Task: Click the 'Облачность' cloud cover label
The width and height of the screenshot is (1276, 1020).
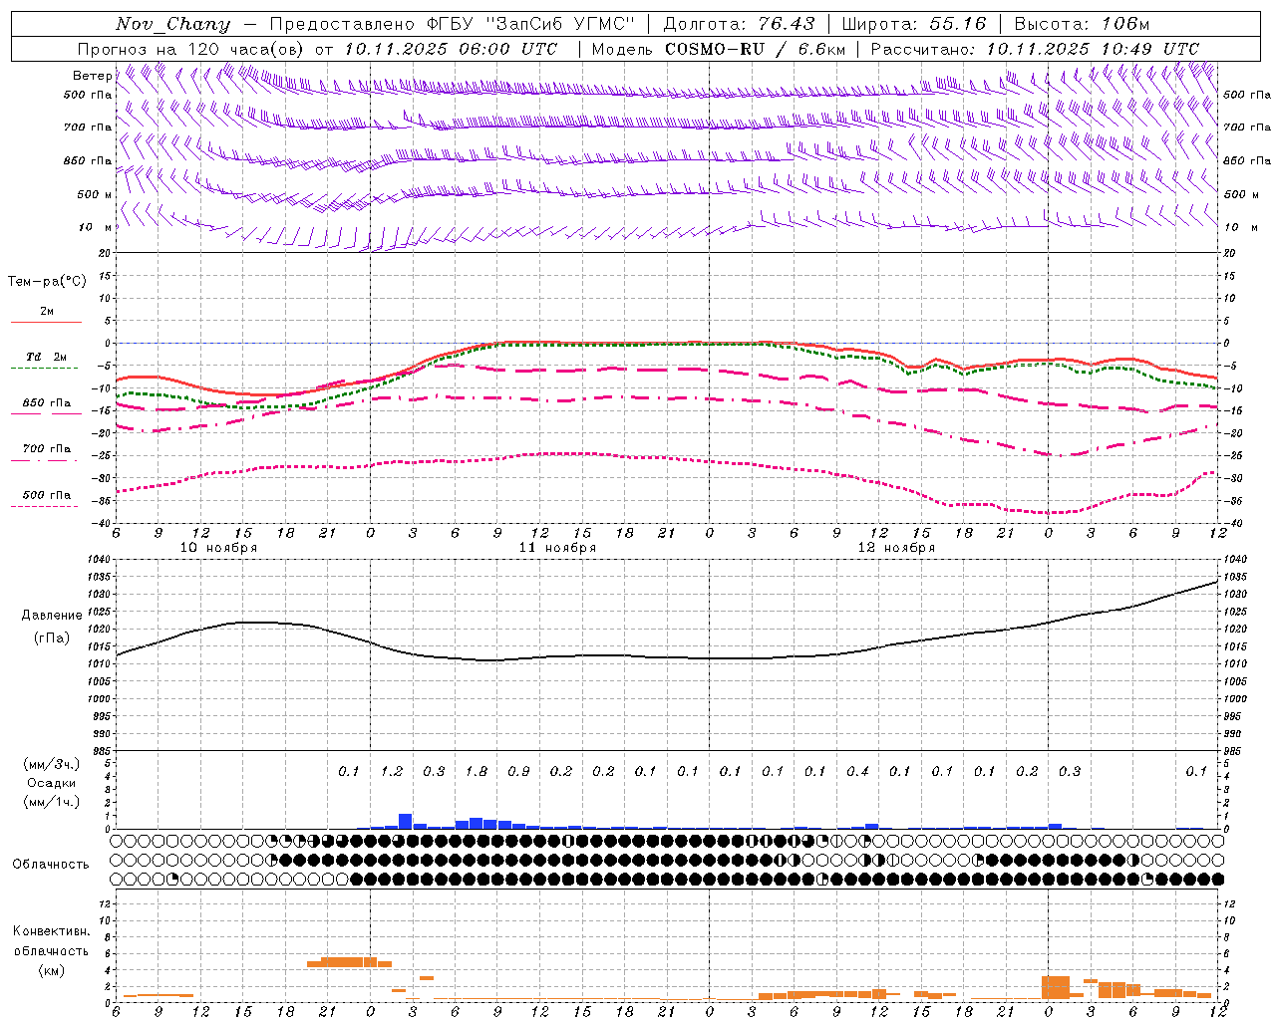Action: click(x=51, y=865)
